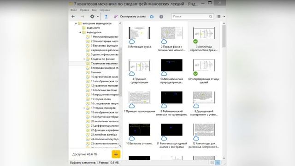Click file name '11 Рентгеноструктурный анализ и его братья'
The width and height of the screenshot is (295, 166).
[171, 145]
